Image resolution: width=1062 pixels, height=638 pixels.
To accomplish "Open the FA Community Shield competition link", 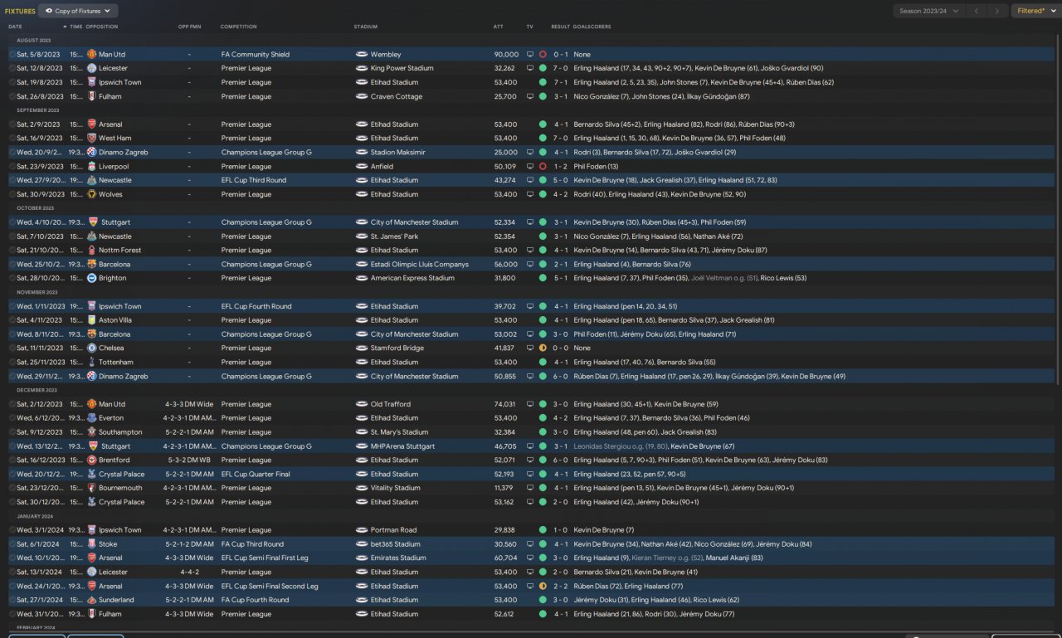I will (256, 54).
